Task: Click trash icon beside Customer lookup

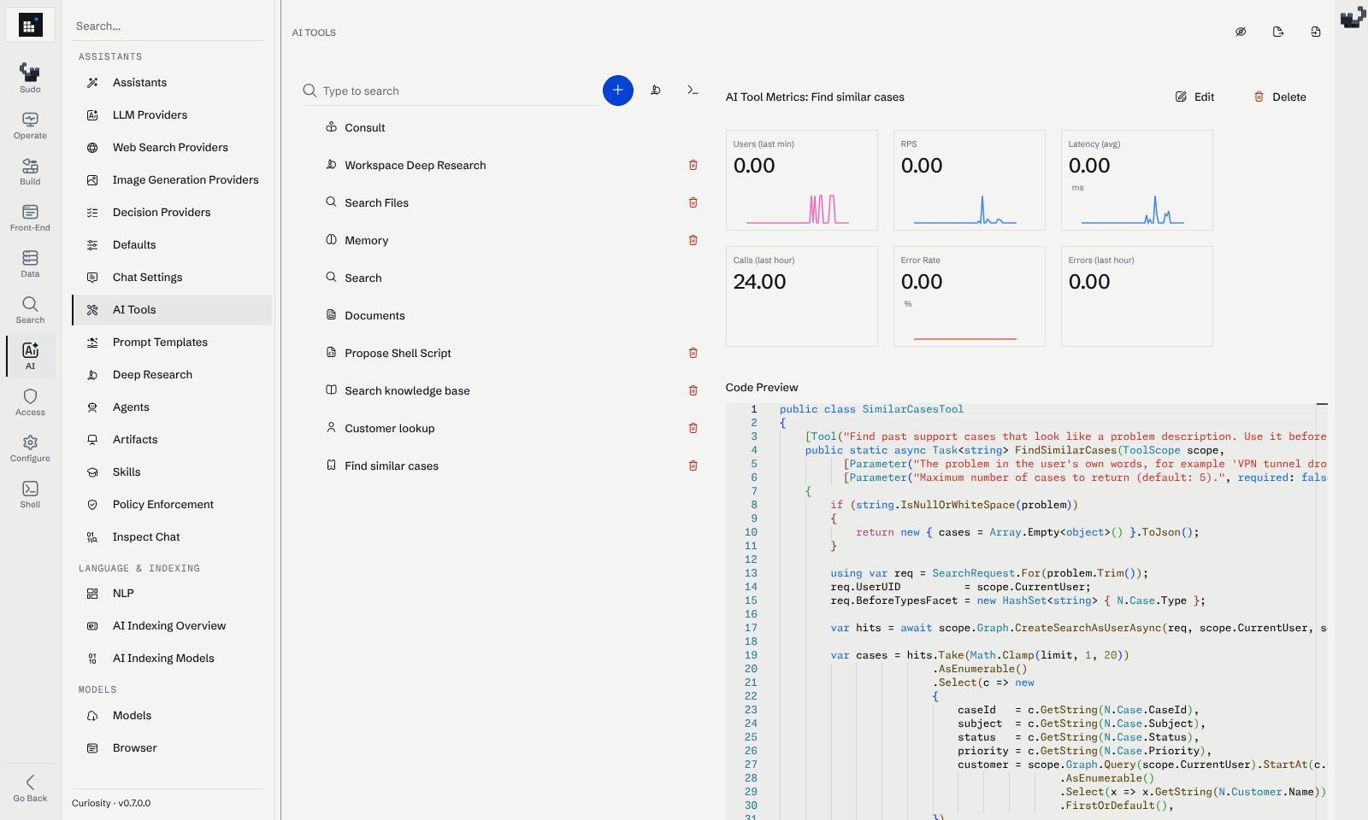Action: [693, 428]
